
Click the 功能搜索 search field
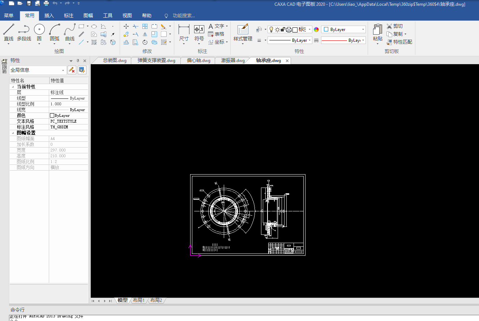point(184,16)
